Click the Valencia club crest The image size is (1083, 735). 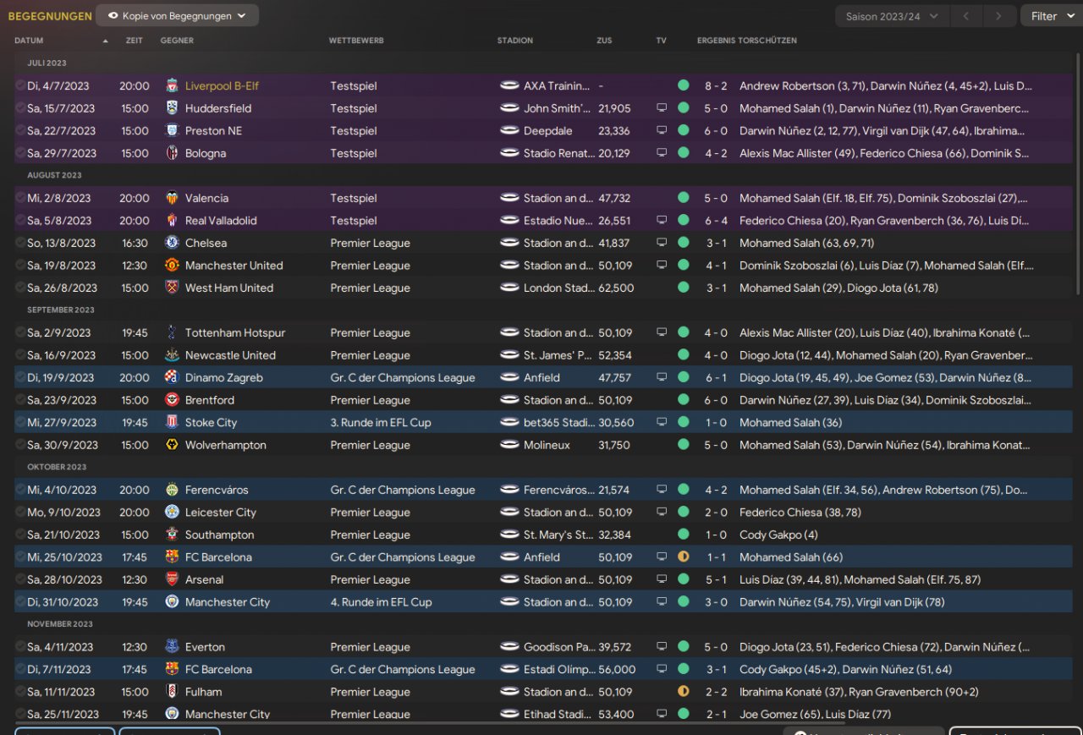(172, 198)
